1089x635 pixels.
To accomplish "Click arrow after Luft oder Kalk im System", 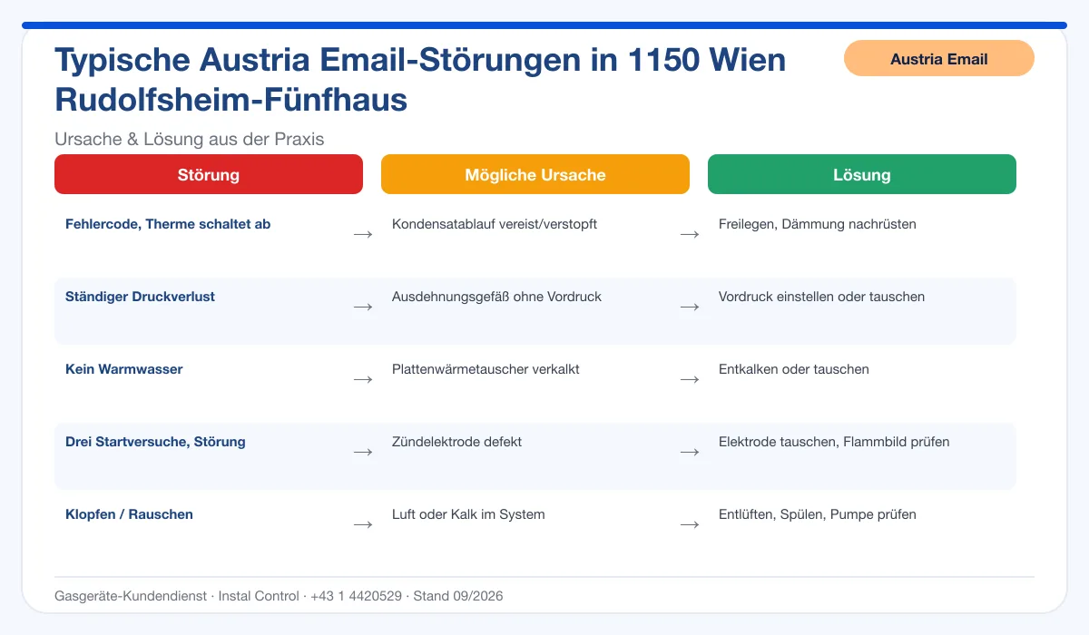I will tap(690, 524).
